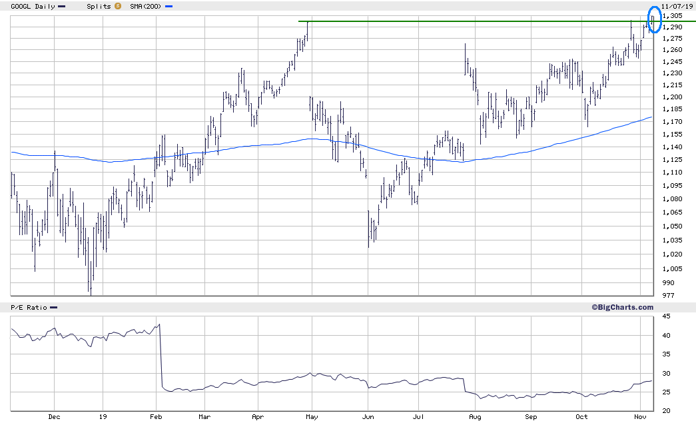This screenshot has width=696, height=423.
Task: Click the 1,140 price axis label
Action: click(673, 147)
